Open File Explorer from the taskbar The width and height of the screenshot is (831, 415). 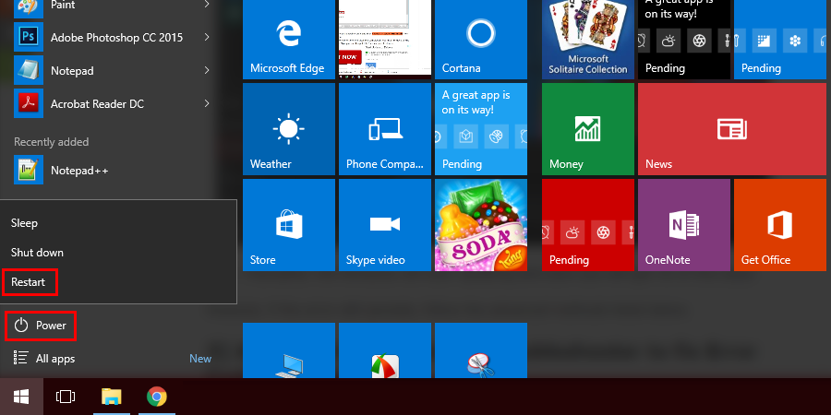(112, 397)
